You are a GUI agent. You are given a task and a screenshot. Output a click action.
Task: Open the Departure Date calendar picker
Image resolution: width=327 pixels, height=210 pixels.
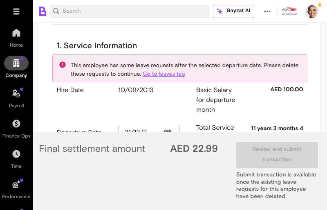(168, 131)
